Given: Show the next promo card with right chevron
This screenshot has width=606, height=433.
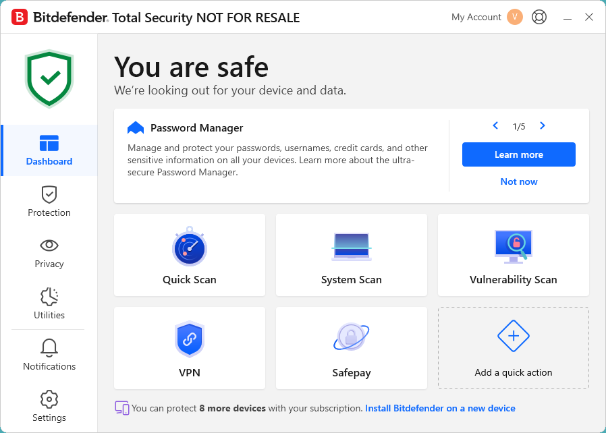Looking at the screenshot, I should pos(543,126).
